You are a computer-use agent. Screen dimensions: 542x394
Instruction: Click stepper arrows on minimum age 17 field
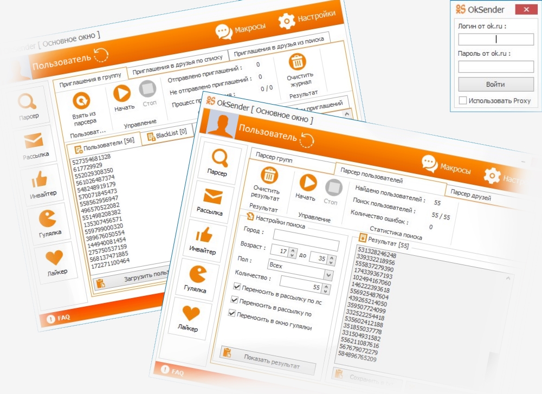293,253
